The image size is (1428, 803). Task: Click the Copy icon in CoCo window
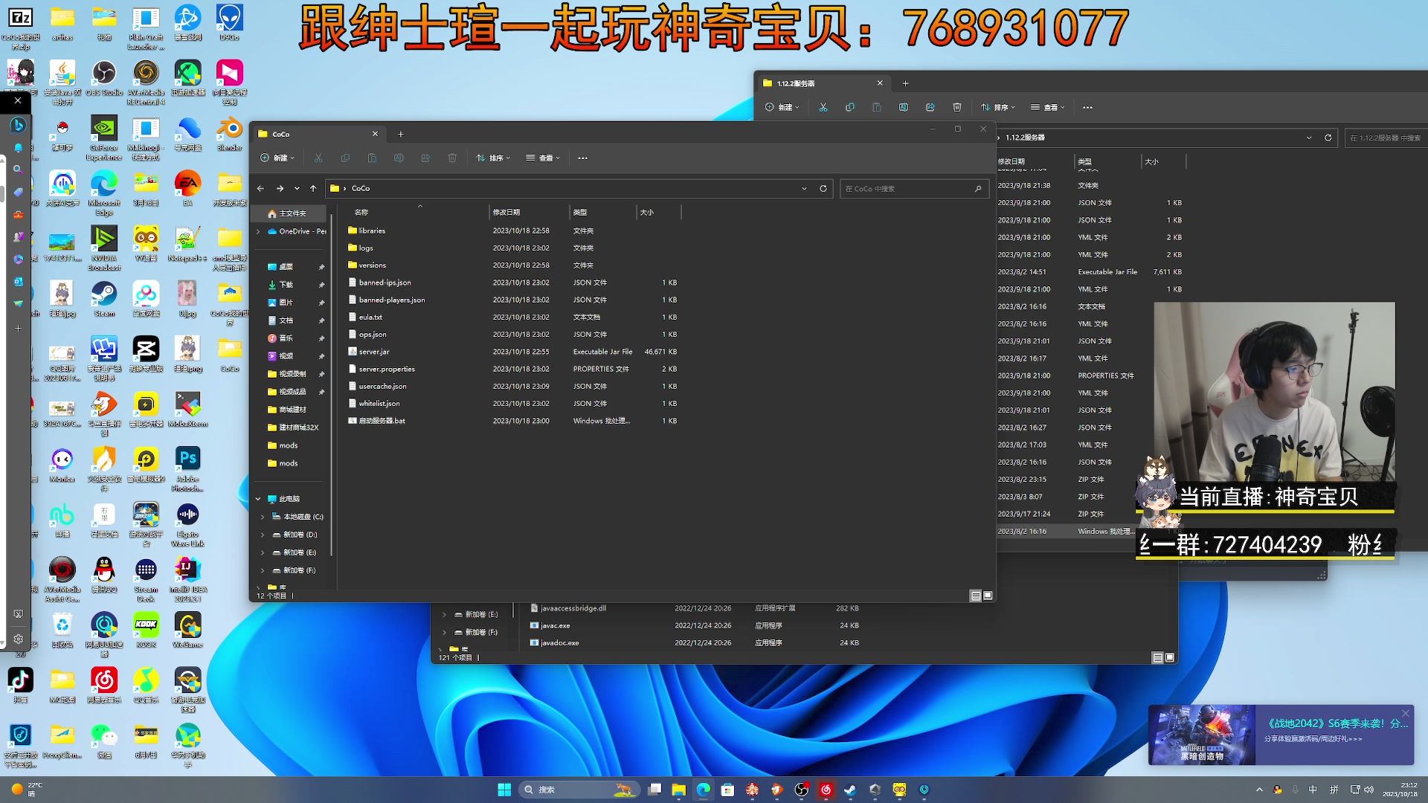[x=345, y=158]
